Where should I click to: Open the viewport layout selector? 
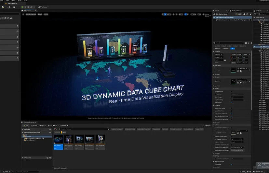coord(208,15)
